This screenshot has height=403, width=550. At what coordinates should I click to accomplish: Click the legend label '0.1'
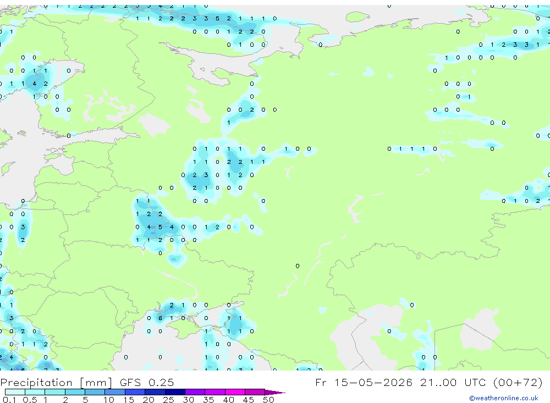(9, 400)
